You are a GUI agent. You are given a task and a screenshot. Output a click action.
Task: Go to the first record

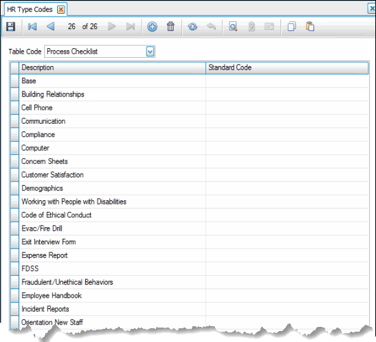click(32, 26)
